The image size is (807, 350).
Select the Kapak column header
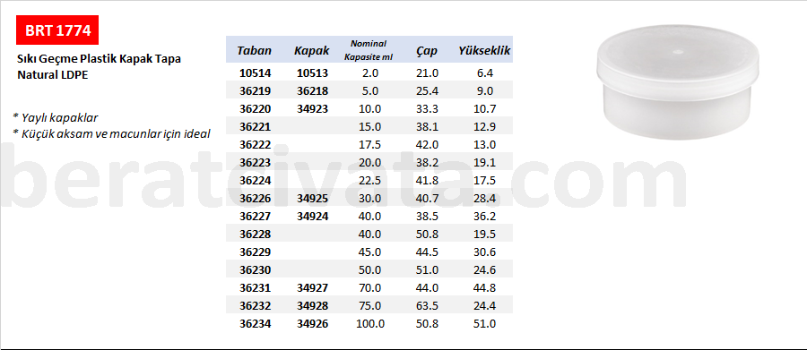(312, 51)
